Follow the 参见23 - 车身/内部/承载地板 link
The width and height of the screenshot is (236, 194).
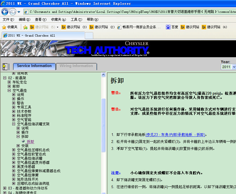pos(175,135)
